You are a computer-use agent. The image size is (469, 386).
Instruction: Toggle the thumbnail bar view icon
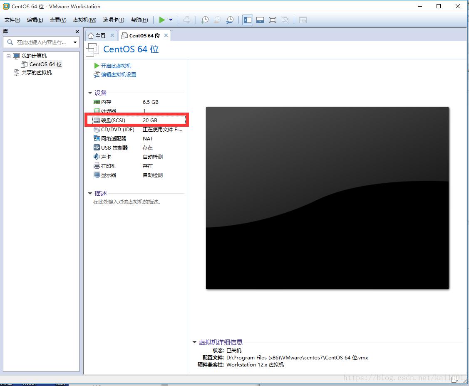click(x=260, y=20)
